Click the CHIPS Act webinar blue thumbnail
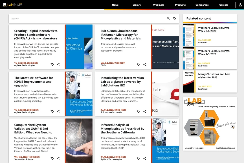The width and height of the screenshot is (244, 163). pos(79,46)
